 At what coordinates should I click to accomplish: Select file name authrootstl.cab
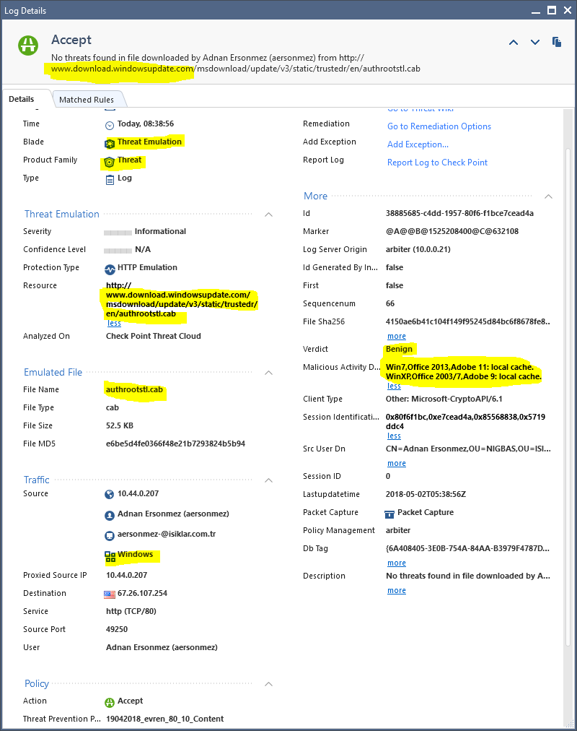coord(134,389)
